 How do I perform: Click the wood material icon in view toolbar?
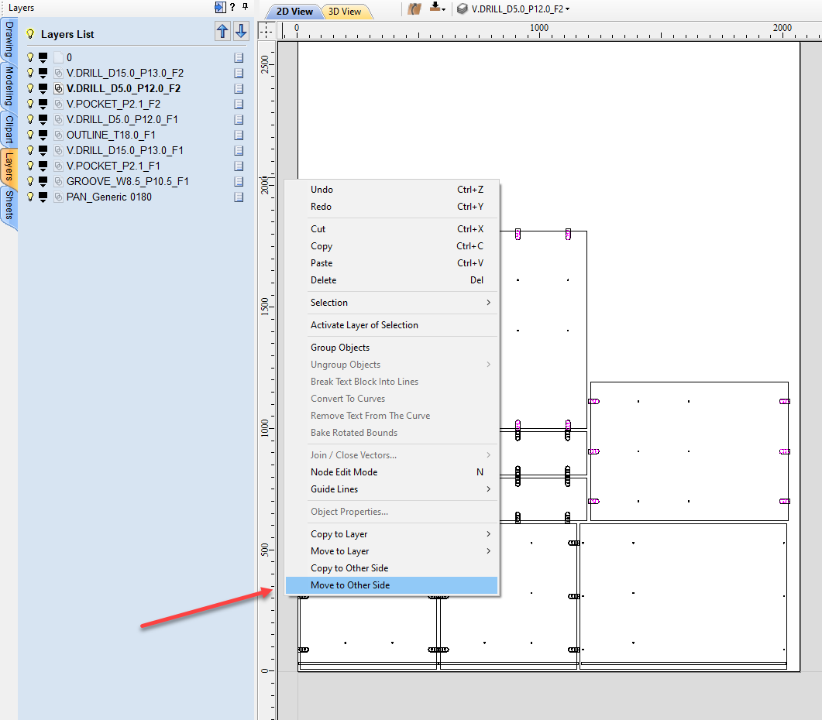click(x=414, y=9)
